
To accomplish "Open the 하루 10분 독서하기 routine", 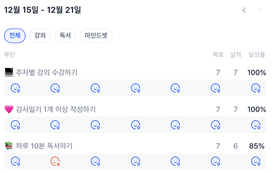I will (x=44, y=146).
